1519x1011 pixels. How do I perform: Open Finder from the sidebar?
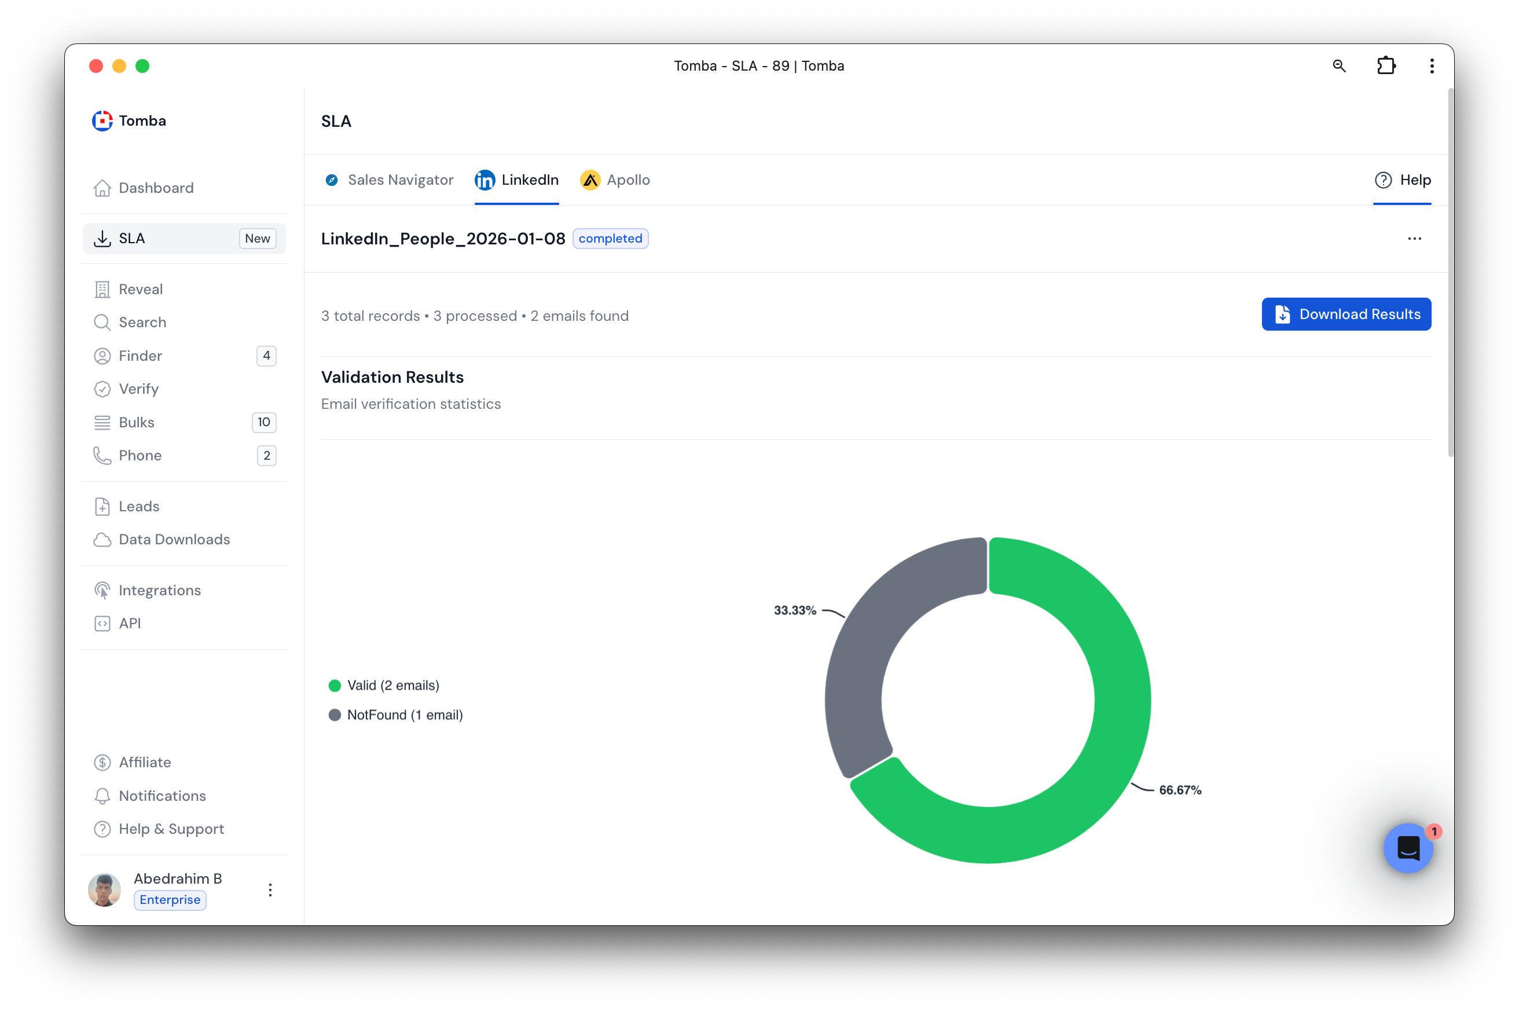(141, 356)
